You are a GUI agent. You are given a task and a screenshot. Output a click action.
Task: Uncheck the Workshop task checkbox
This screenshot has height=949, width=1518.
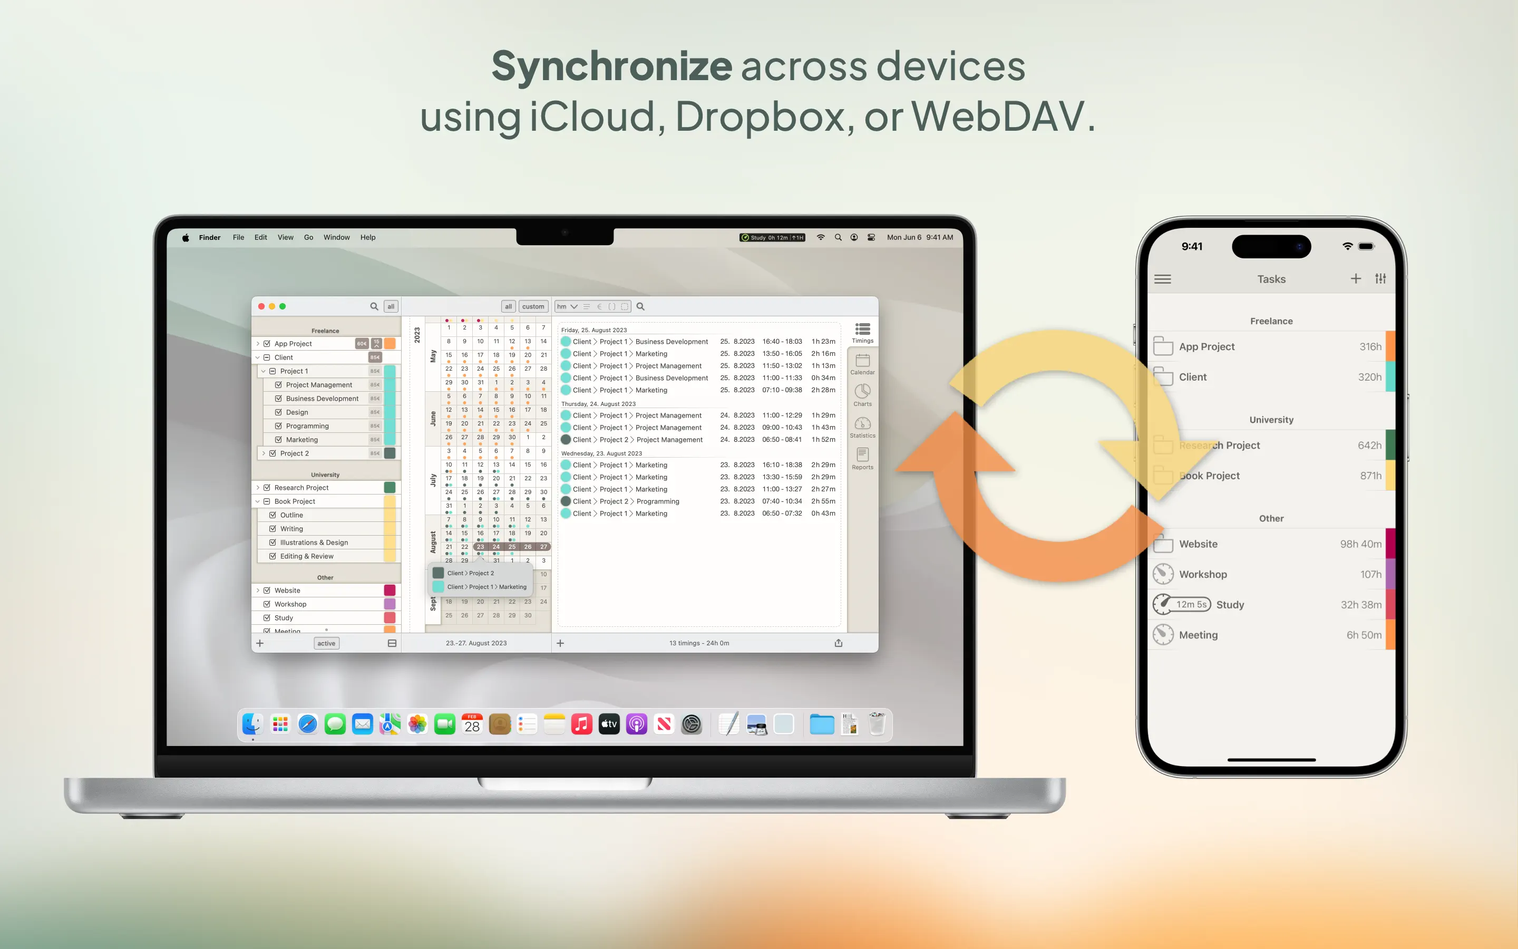(267, 604)
